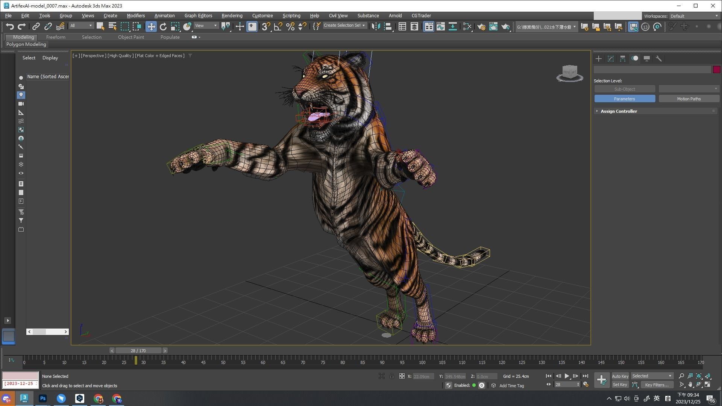Click the Motion Paths button
Image resolution: width=722 pixels, height=406 pixels.
point(689,99)
